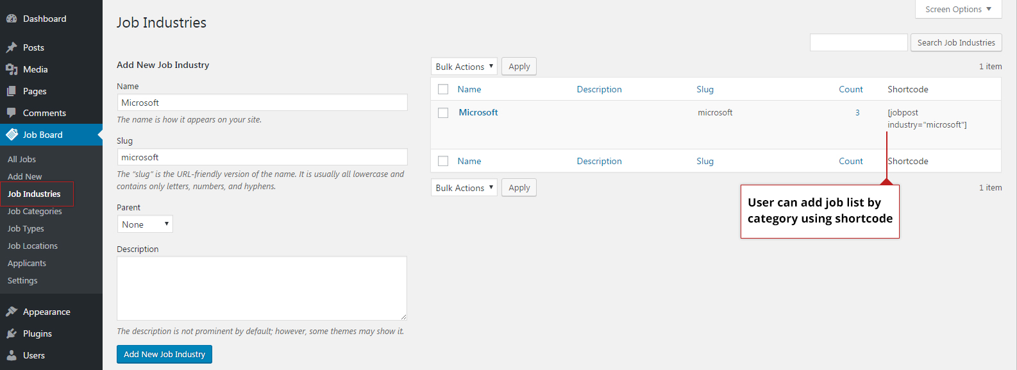Sort by Description in table footer

click(599, 161)
